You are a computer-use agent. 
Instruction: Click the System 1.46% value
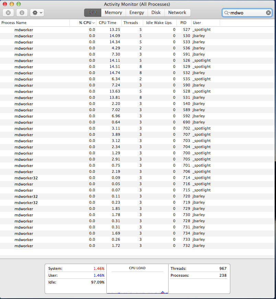(99, 268)
